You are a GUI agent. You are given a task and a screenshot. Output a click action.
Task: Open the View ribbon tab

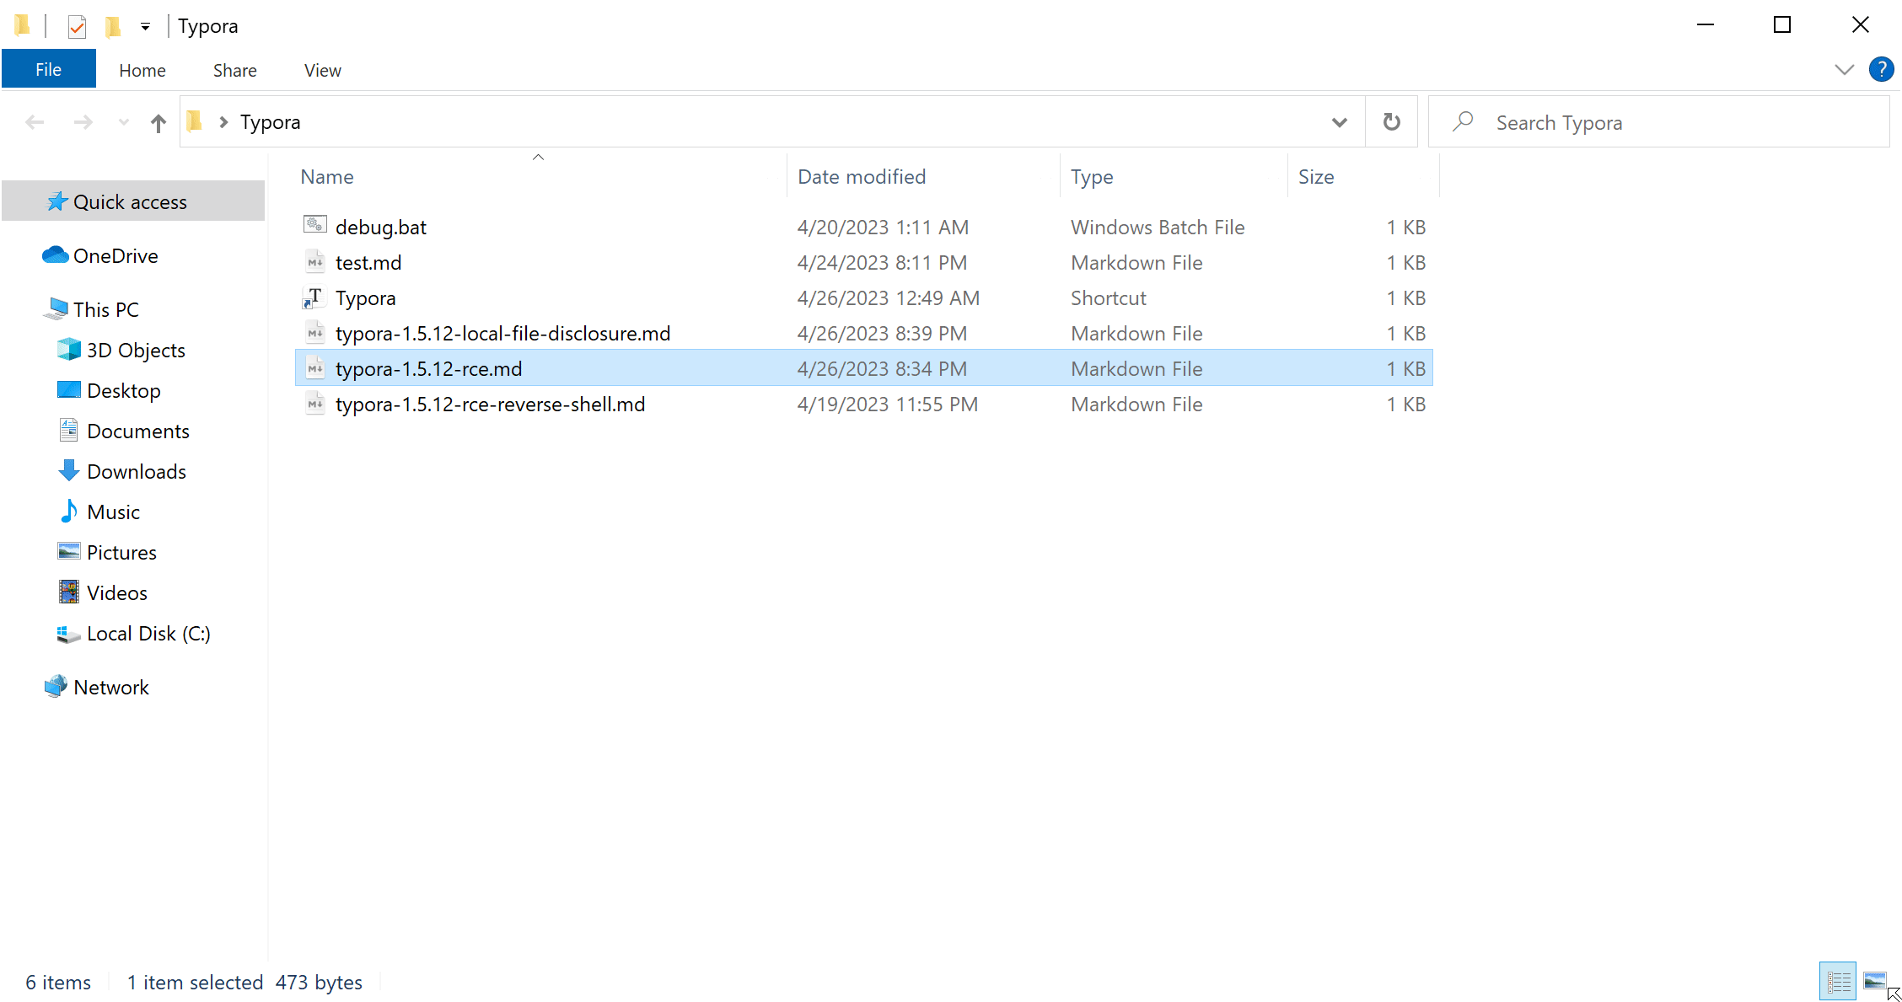point(322,70)
